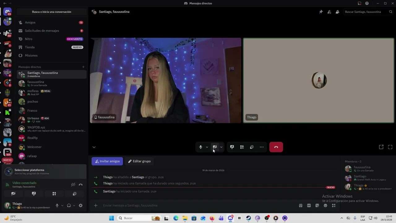This screenshot has width=396, height=223.
Task: Click Invitar amigos button
Action: click(107, 161)
